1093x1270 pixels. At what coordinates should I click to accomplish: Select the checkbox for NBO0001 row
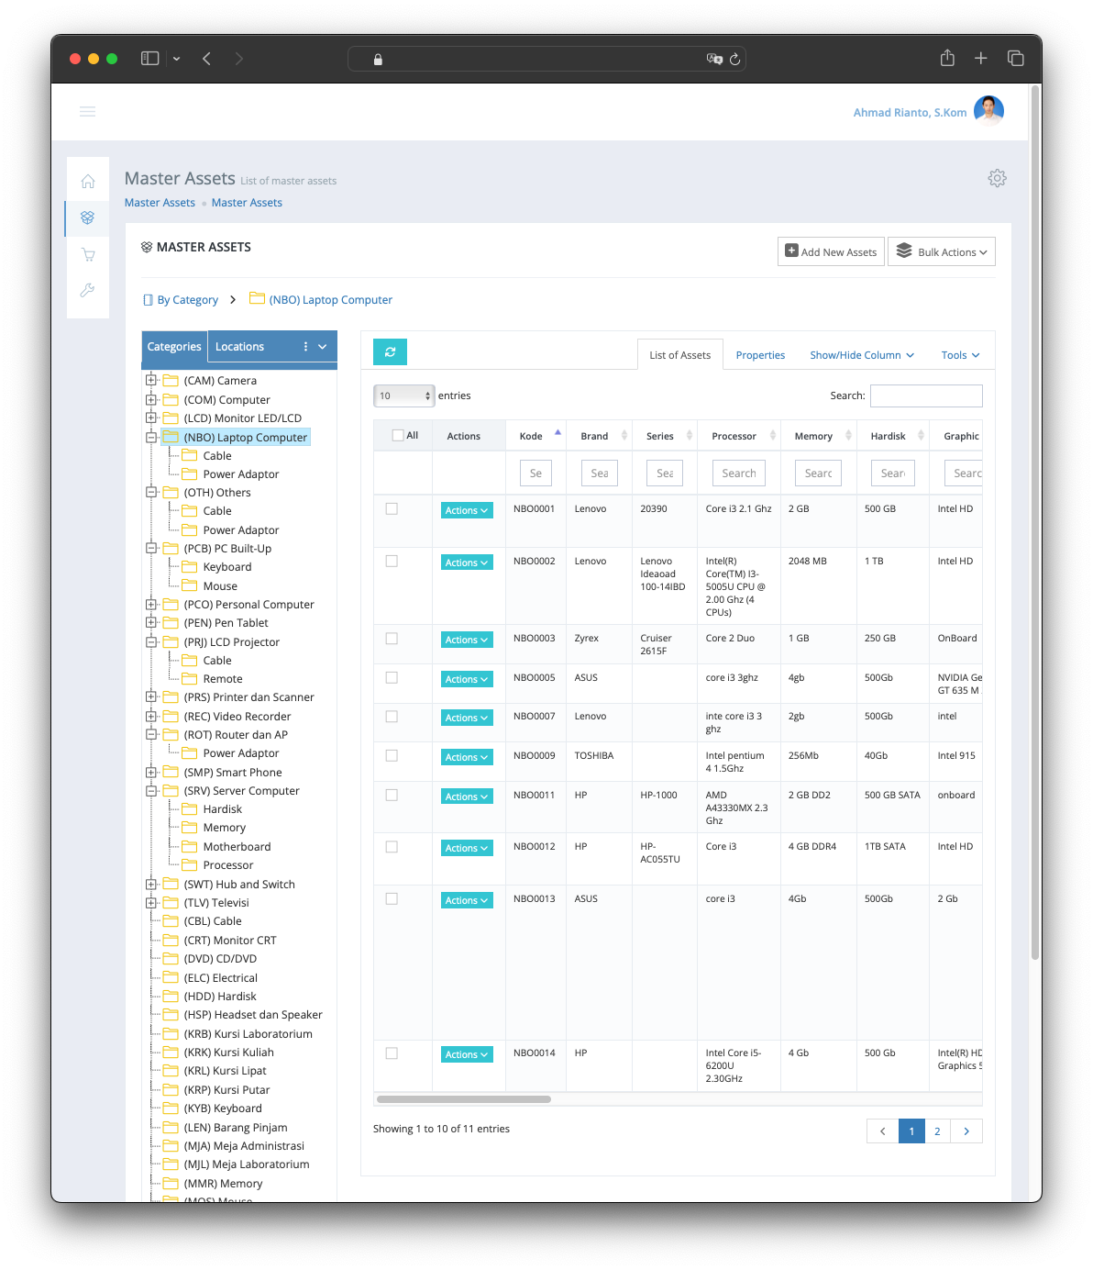pyautogui.click(x=392, y=508)
